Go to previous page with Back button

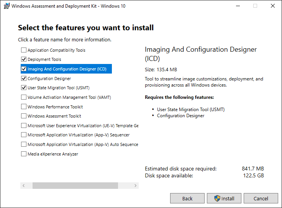pos(187,198)
